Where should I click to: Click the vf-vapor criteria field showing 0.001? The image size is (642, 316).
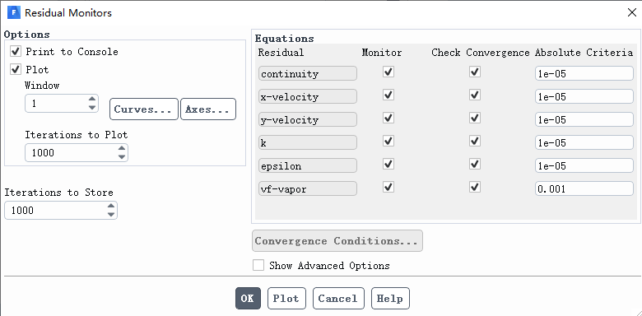click(584, 188)
